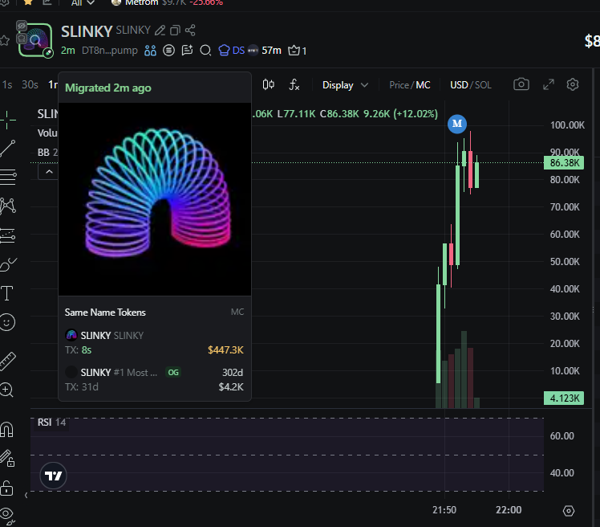Click the candlestick chart type icon
Image resolution: width=600 pixels, height=527 pixels.
click(269, 85)
